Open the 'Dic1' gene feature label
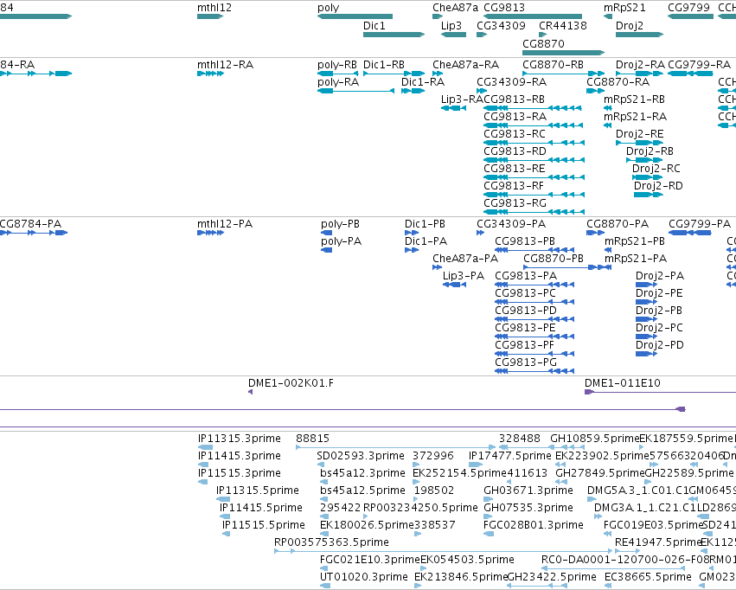The width and height of the screenshot is (736, 590). pyautogui.click(x=374, y=25)
